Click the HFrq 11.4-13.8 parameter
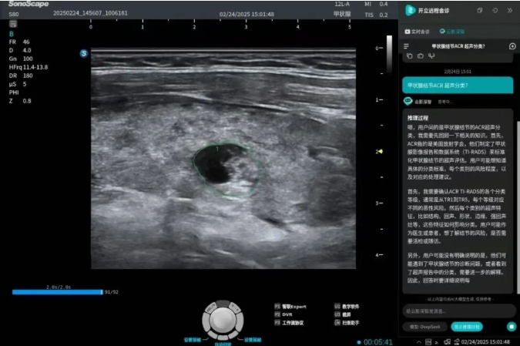 coord(29,67)
